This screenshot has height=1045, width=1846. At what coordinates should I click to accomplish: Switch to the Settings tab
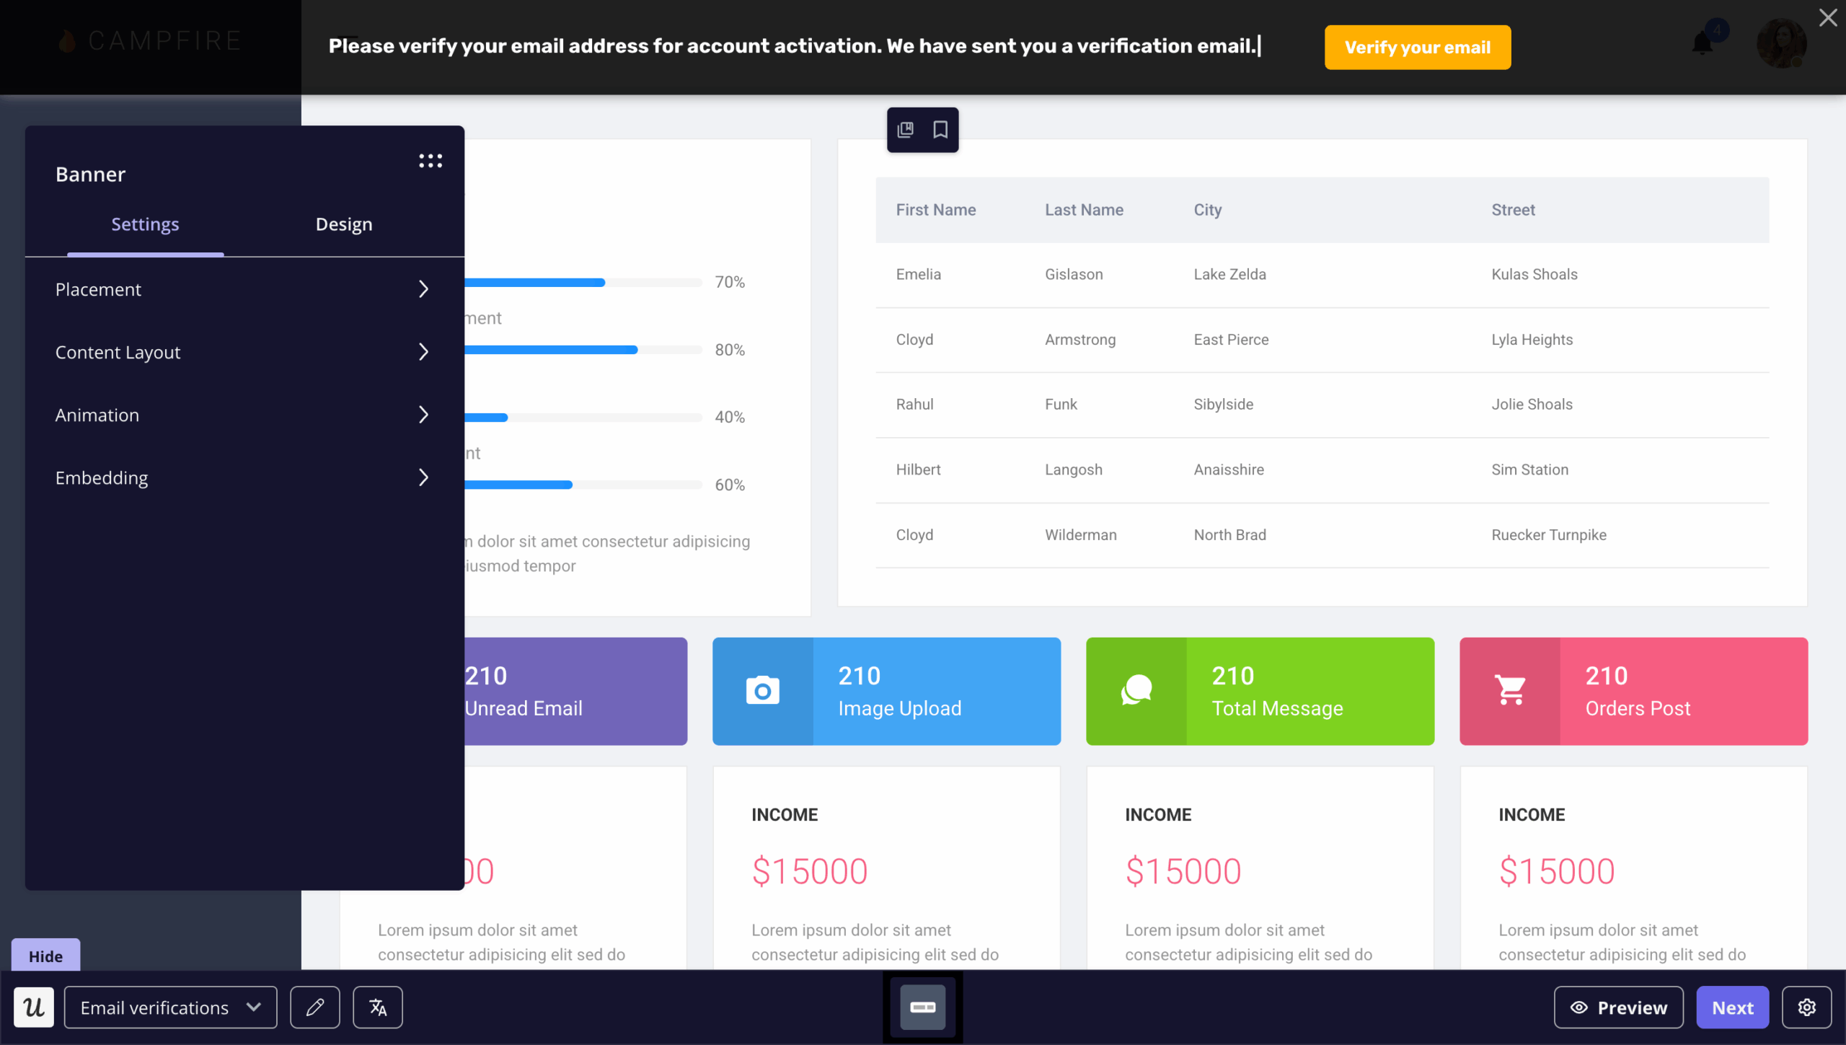click(144, 224)
